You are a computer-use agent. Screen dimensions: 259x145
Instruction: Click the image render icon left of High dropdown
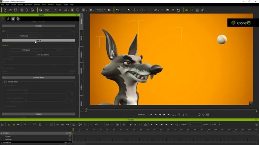pos(40,10)
